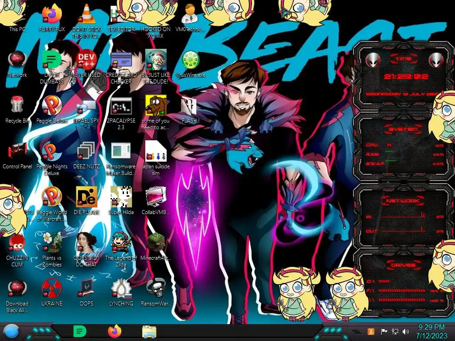Open the green chat-bubble desktop shortcut
Image resolution: width=455 pixels, height=341 pixels.
(52, 67)
